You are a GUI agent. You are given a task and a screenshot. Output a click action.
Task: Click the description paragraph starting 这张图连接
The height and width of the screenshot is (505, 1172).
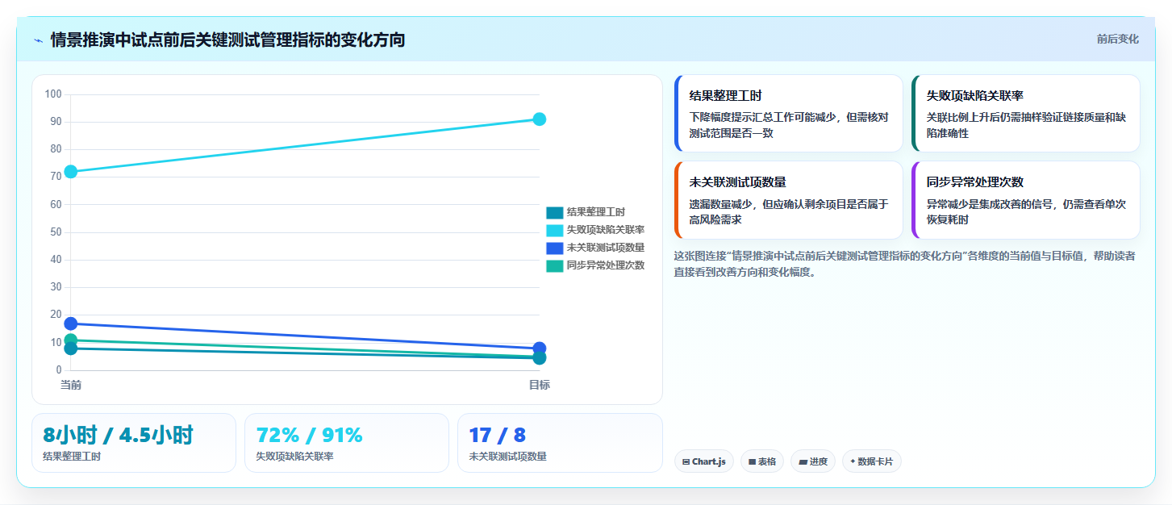pyautogui.click(x=906, y=264)
